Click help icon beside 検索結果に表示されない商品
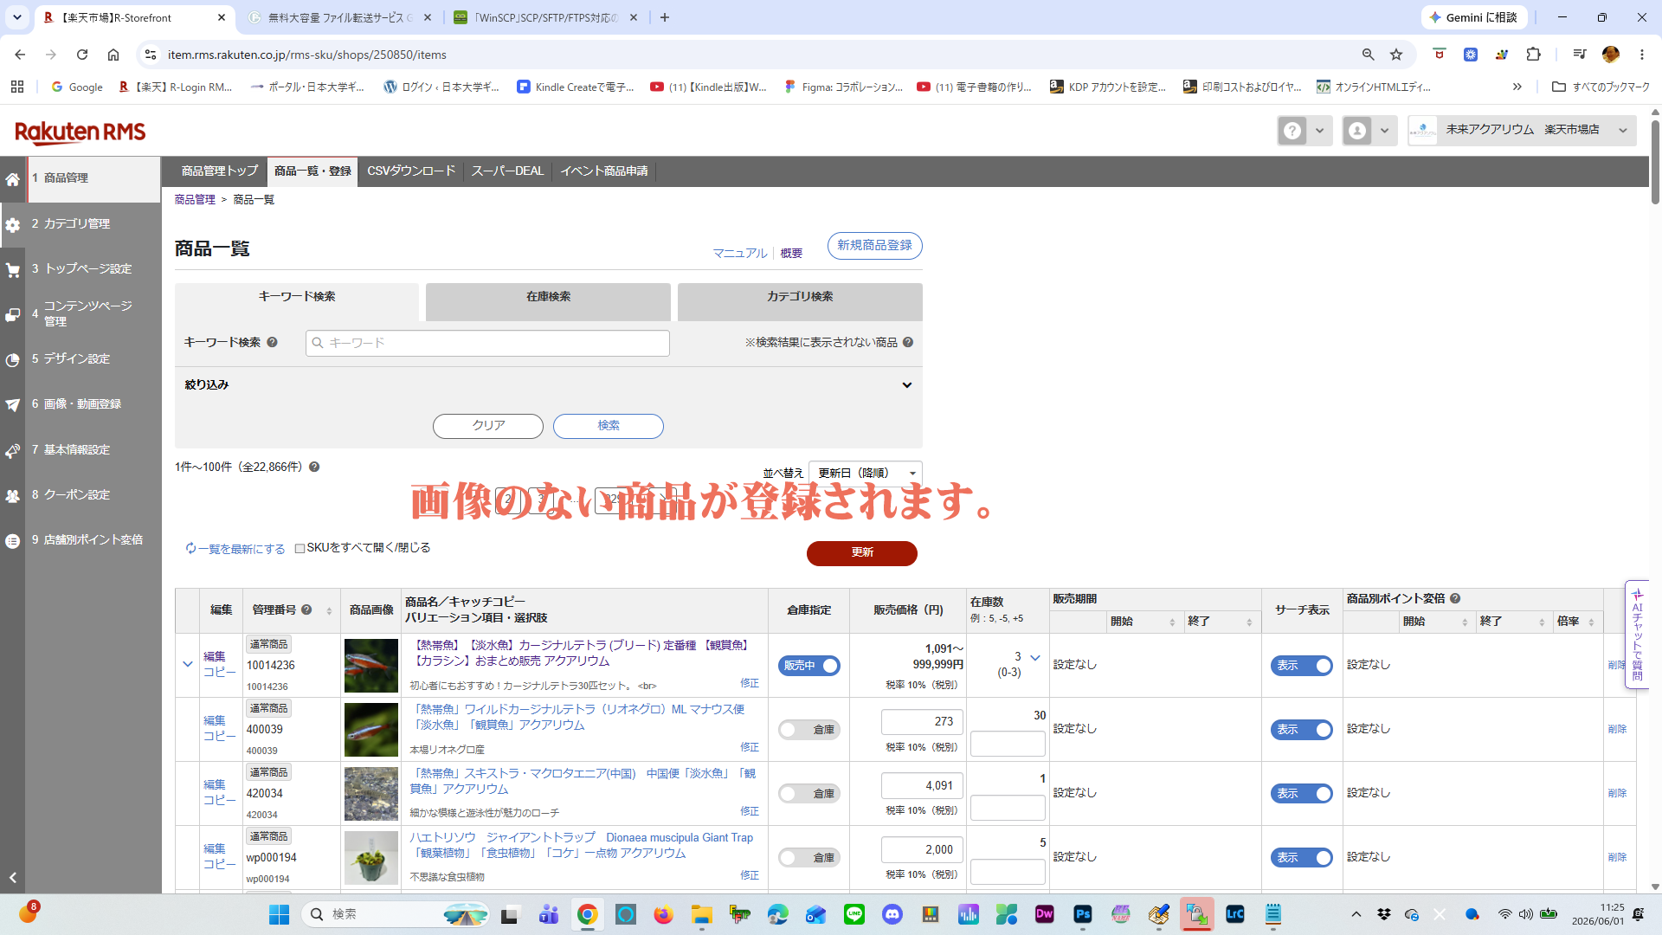The image size is (1662, 935). [908, 342]
